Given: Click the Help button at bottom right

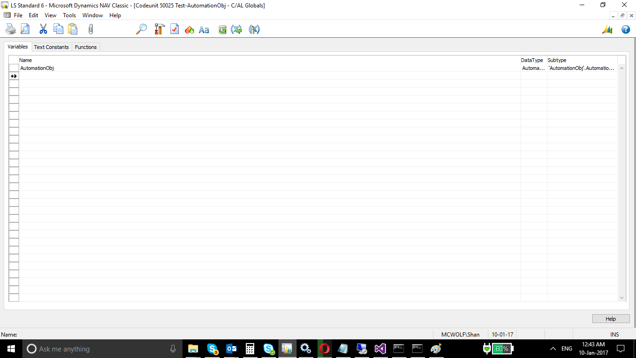Looking at the screenshot, I should (x=610, y=319).
